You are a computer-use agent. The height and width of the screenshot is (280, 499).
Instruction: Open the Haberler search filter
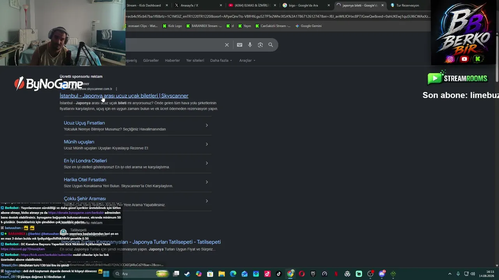[172, 61]
